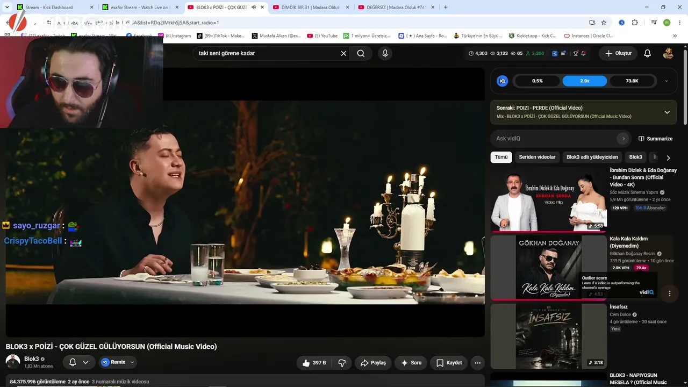Open the Chrome extensions puzzle icon
The height and width of the screenshot is (387, 688).
(635, 23)
